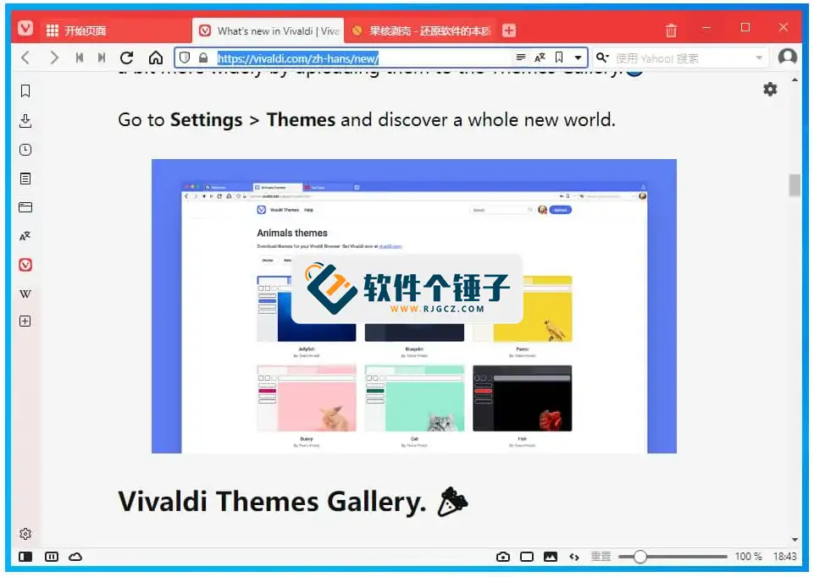The image size is (814, 577).
Task: Click the zoom slider handle
Action: click(640, 557)
